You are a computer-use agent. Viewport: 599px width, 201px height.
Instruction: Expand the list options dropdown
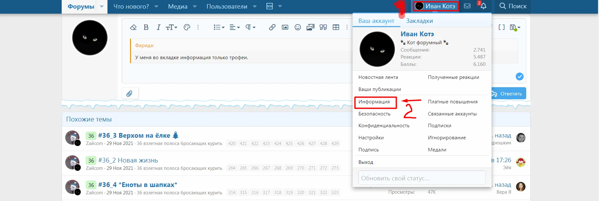(x=219, y=27)
